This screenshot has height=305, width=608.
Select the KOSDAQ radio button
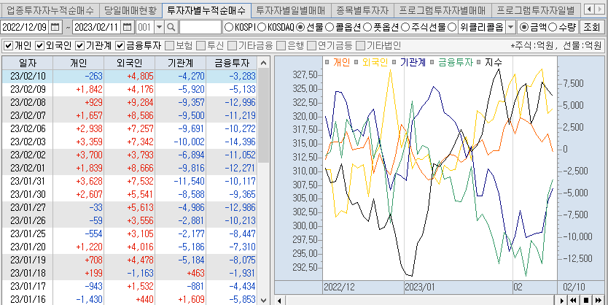(262, 27)
